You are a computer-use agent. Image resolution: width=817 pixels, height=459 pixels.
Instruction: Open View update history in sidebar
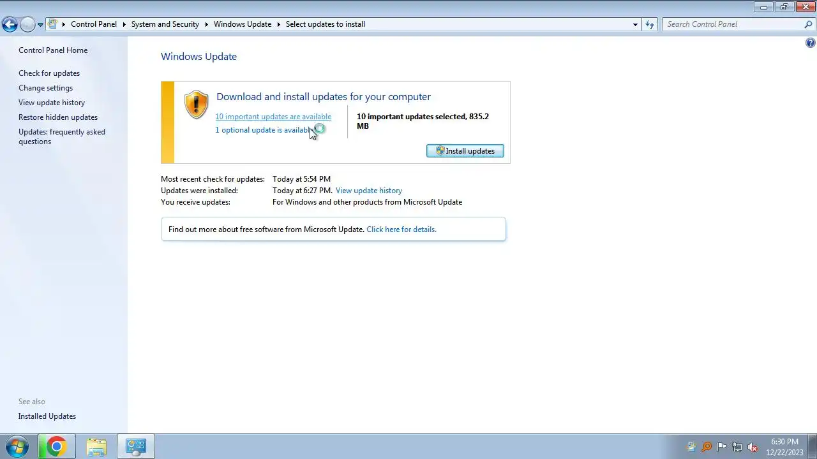(x=52, y=103)
